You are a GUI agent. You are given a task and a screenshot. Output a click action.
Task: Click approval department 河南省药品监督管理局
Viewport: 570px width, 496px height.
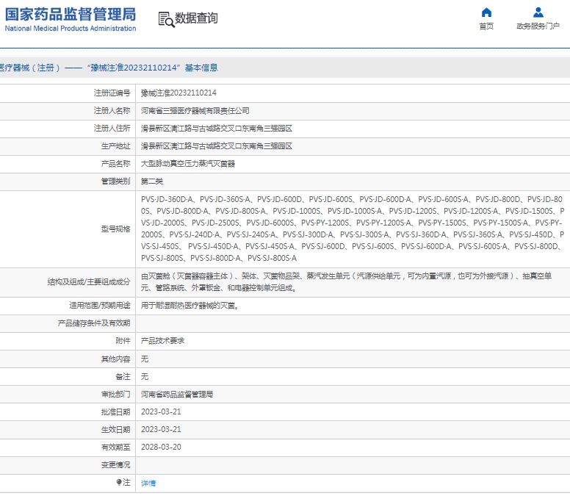point(177,395)
